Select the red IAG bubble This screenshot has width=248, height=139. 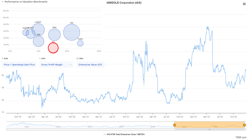(53, 48)
